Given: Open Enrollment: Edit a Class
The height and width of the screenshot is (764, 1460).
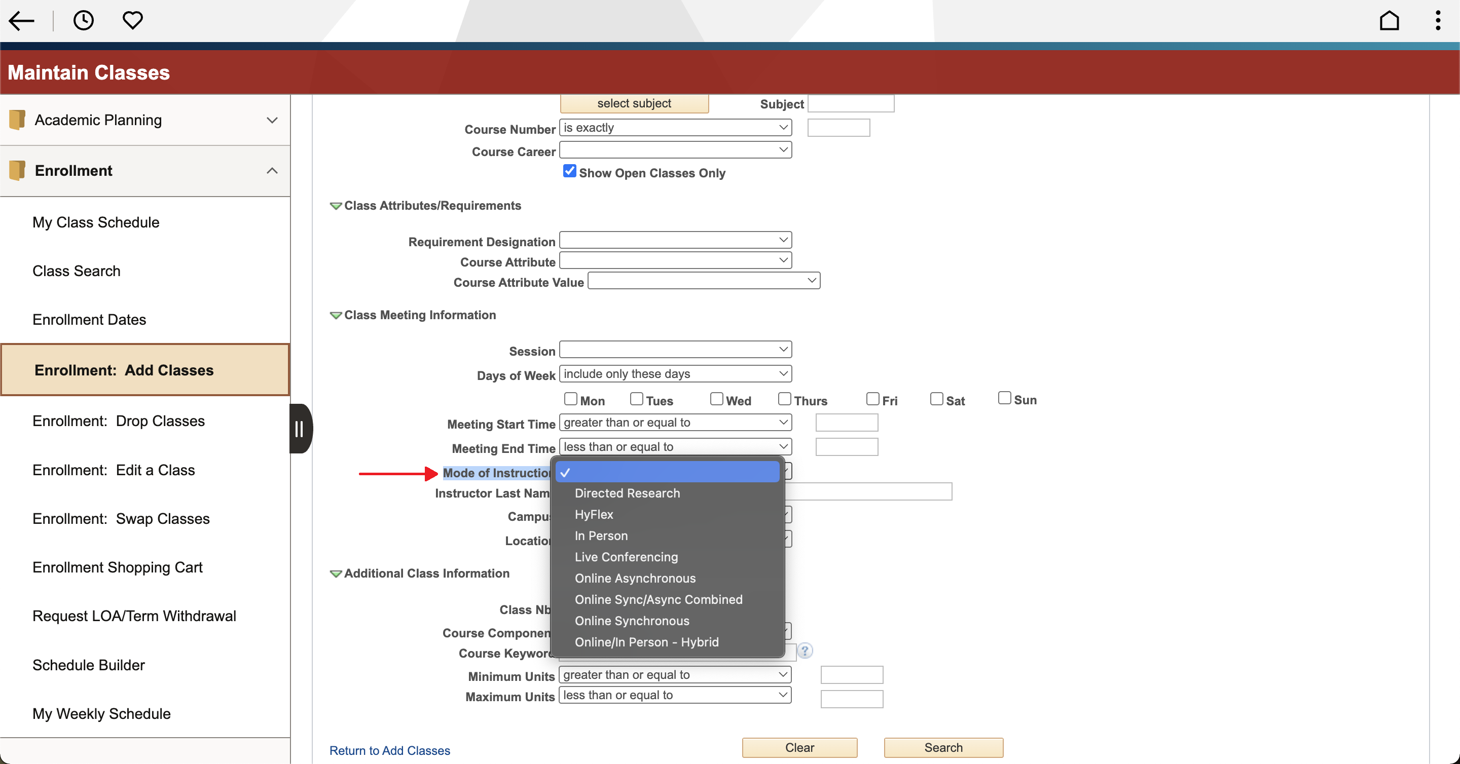Looking at the screenshot, I should point(114,470).
